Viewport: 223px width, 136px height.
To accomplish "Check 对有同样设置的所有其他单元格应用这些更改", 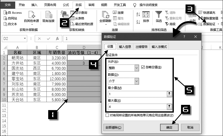I will (107, 115).
